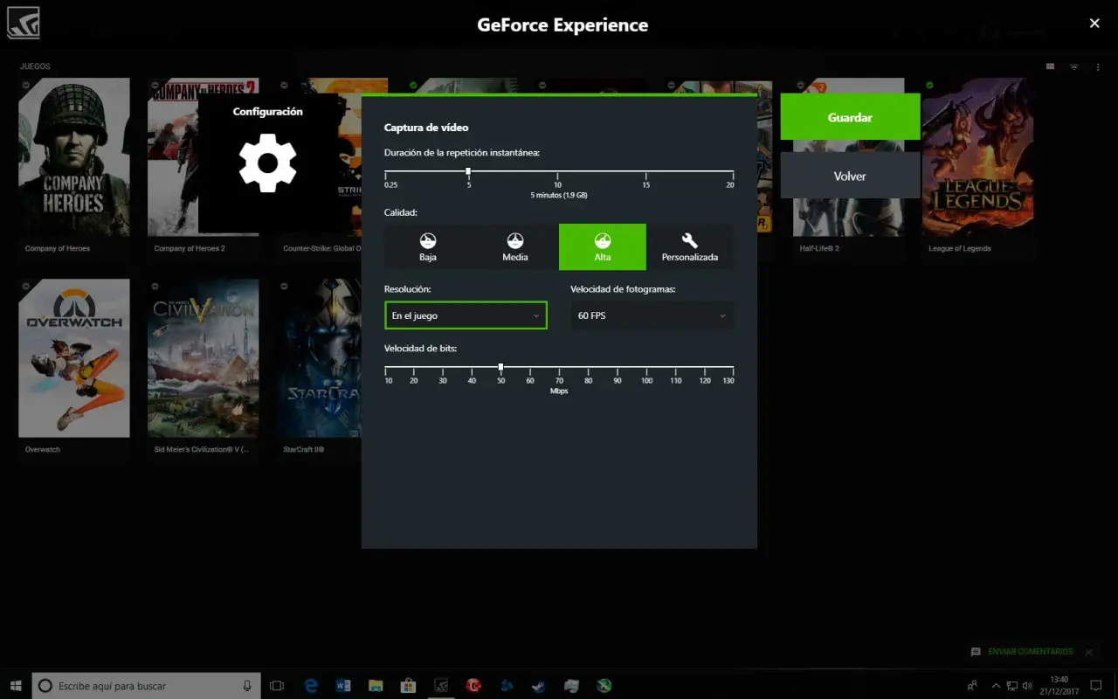Set instant replay duration slider to 15
This screenshot has height=699, width=1118.
pos(645,171)
